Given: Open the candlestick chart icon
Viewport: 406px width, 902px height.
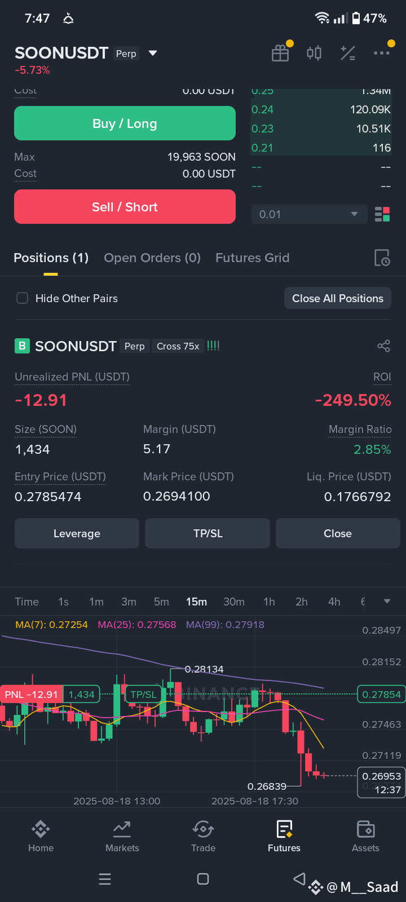Looking at the screenshot, I should [x=314, y=53].
